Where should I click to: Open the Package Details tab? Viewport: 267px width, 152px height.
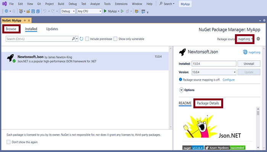point(208,103)
